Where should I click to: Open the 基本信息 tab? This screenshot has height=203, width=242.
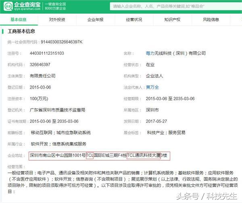click(19, 20)
